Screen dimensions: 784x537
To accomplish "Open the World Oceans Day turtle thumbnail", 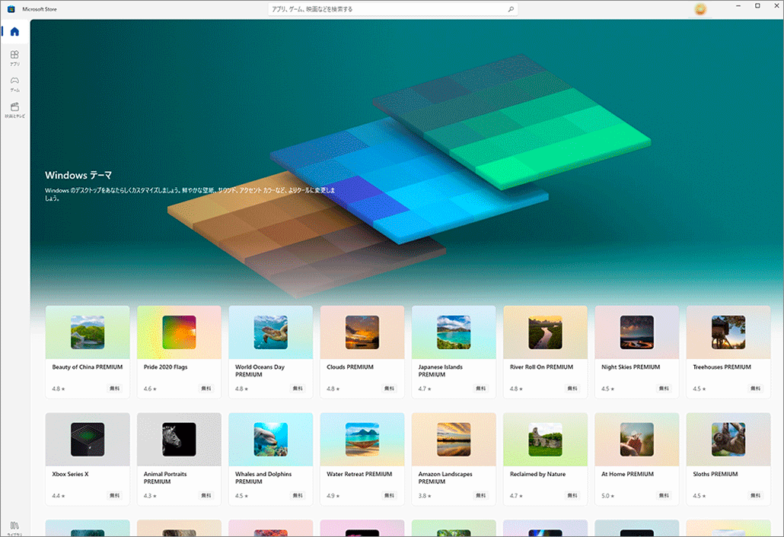I will point(270,332).
